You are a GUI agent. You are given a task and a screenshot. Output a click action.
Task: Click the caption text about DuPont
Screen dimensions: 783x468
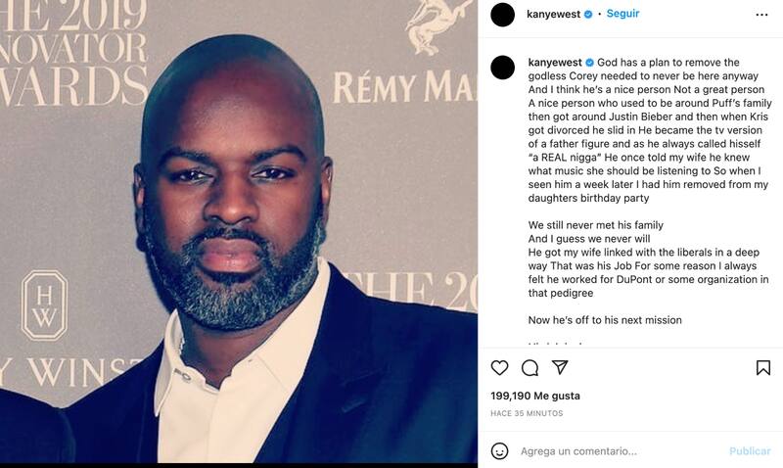[648, 279]
